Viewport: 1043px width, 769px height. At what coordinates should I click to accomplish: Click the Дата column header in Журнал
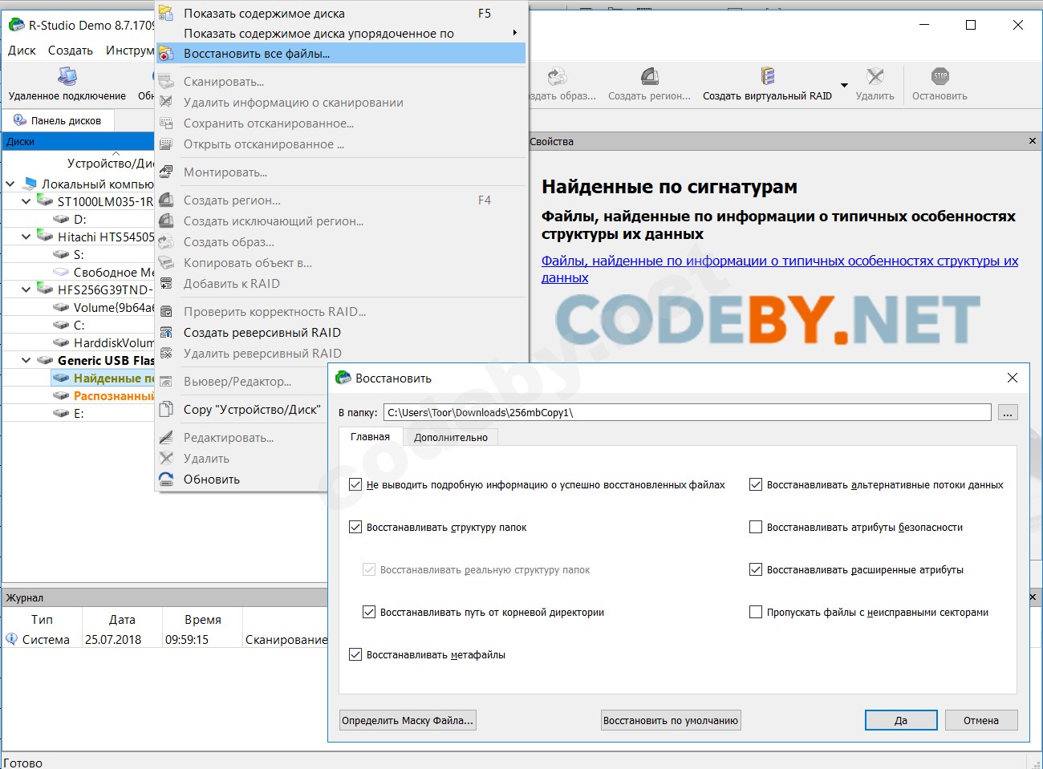coord(122,619)
